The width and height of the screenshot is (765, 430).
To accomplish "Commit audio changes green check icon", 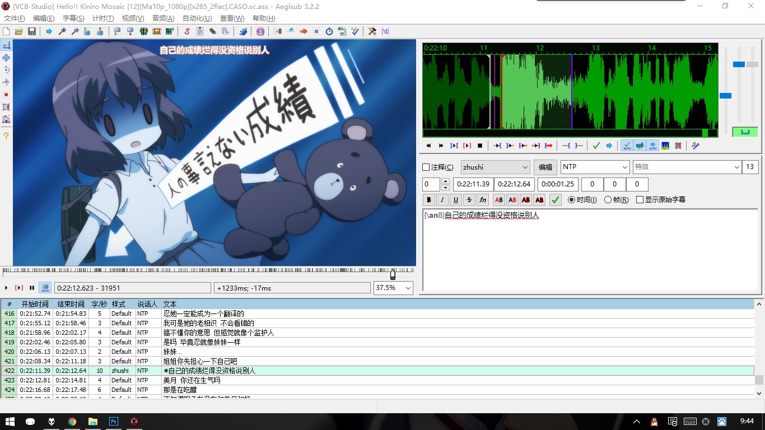I will click(x=596, y=146).
